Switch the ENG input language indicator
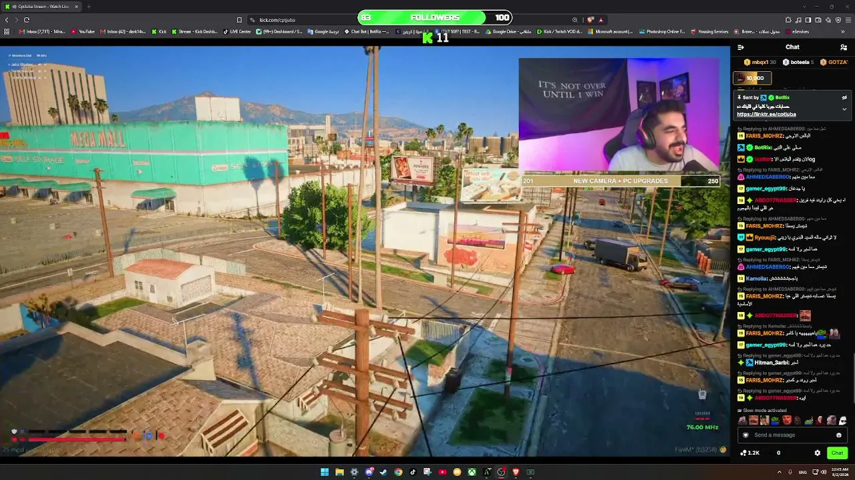The width and height of the screenshot is (855, 480). point(803,472)
